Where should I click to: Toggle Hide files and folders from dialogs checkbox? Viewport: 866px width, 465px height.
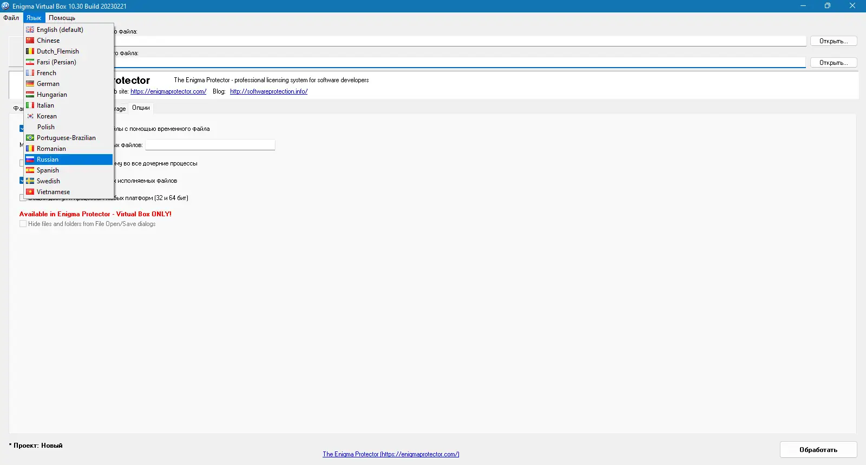(x=23, y=224)
